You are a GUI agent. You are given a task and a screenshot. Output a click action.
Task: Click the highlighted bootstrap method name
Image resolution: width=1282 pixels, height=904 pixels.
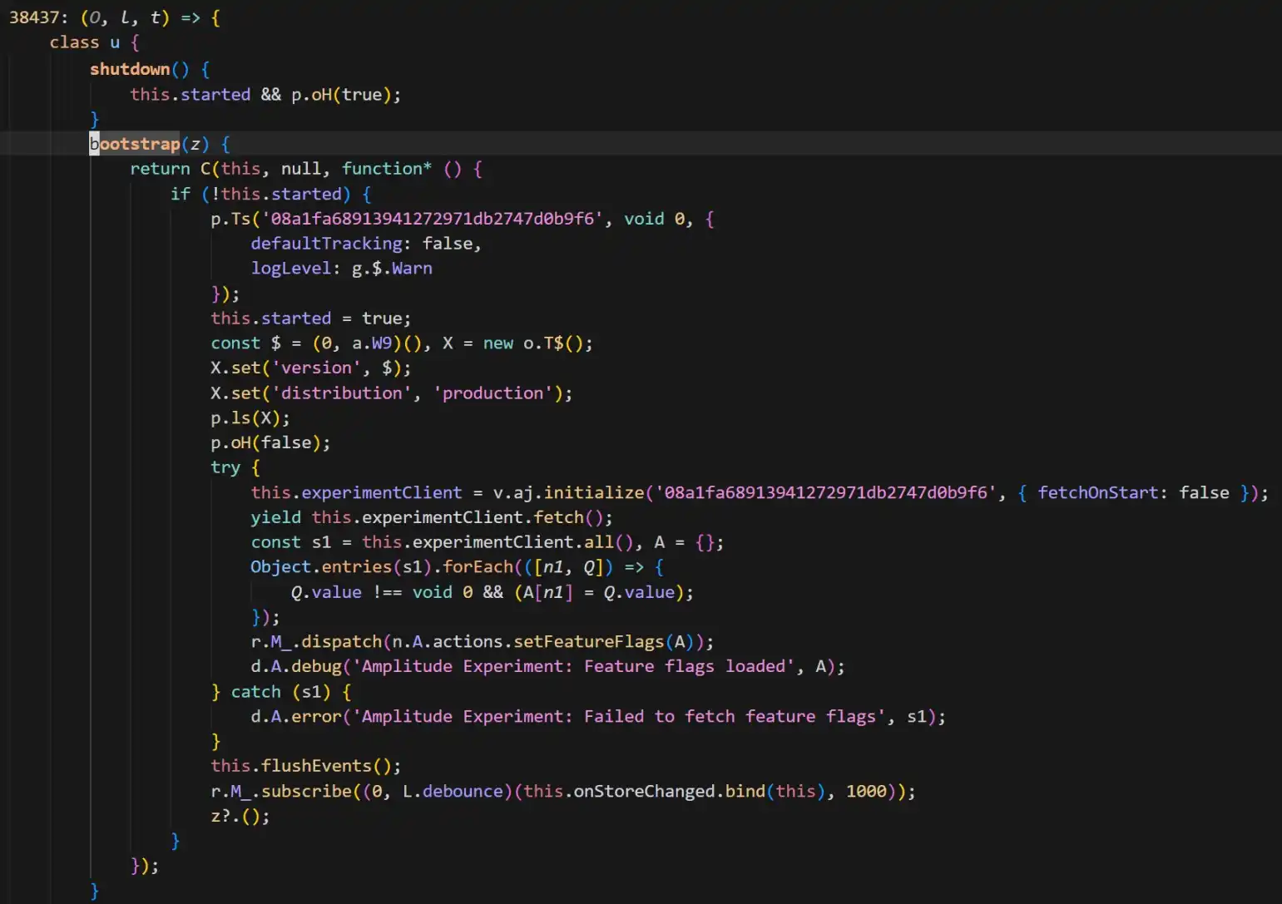[x=135, y=144]
